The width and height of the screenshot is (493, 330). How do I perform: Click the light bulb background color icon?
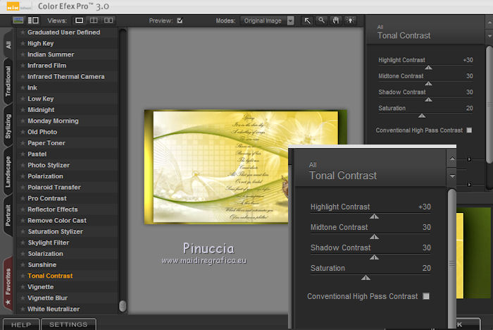(x=350, y=20)
